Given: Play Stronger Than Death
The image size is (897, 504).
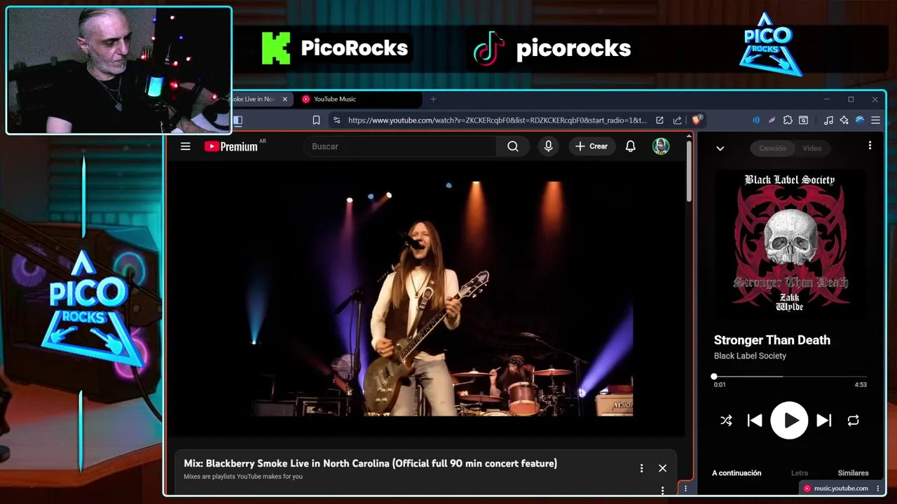Looking at the screenshot, I should point(790,421).
